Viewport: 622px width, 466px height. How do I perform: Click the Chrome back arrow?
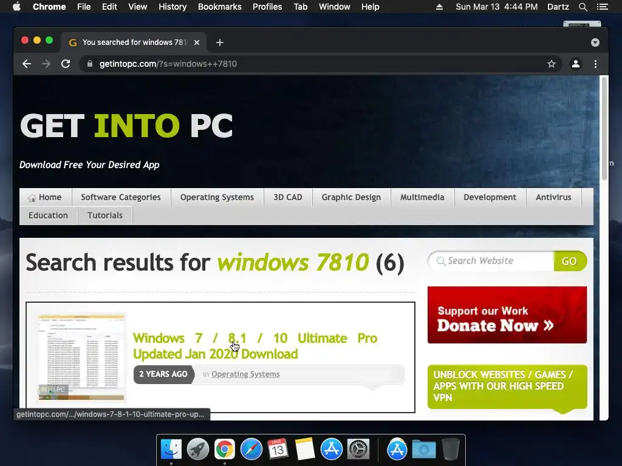[27, 64]
